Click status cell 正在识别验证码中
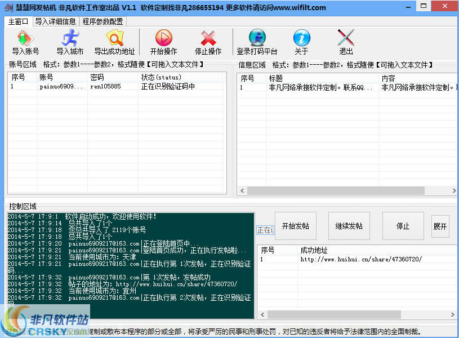 pyautogui.click(x=168, y=86)
